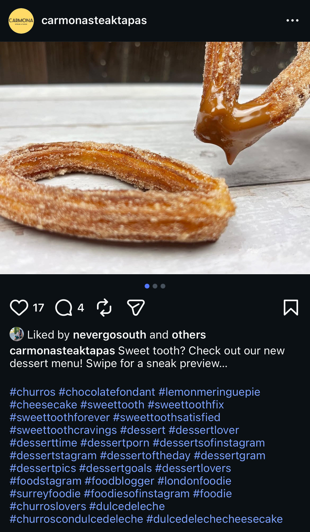Tap the comment count 4
The height and width of the screenshot is (532, 310).
click(81, 308)
